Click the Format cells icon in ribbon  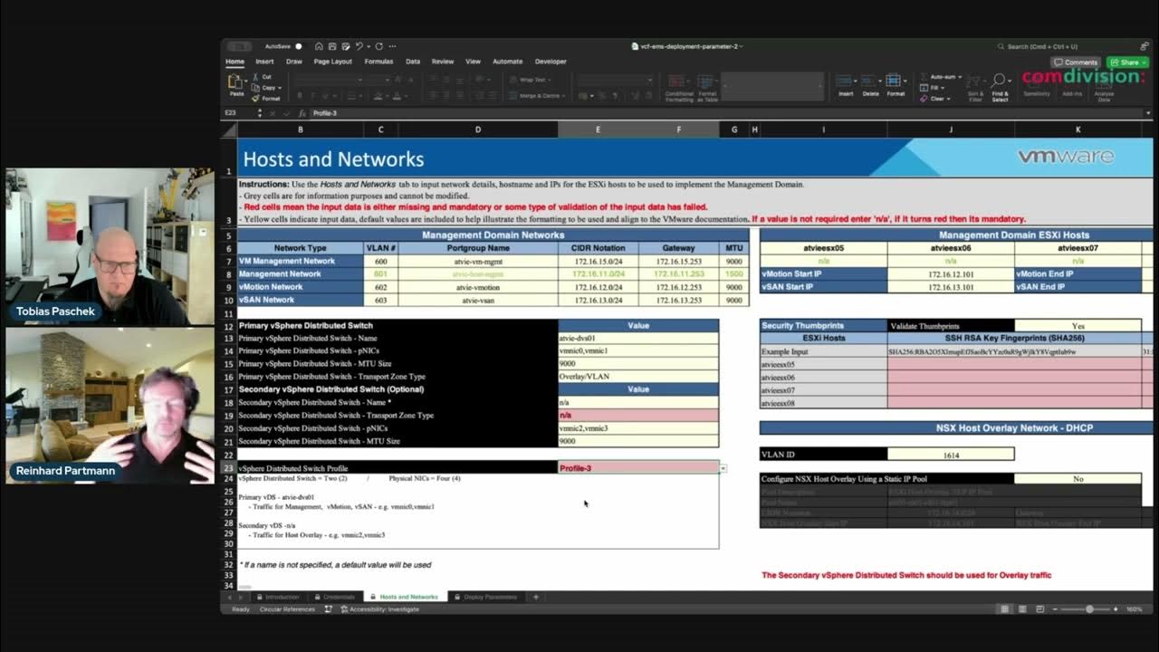tap(896, 82)
